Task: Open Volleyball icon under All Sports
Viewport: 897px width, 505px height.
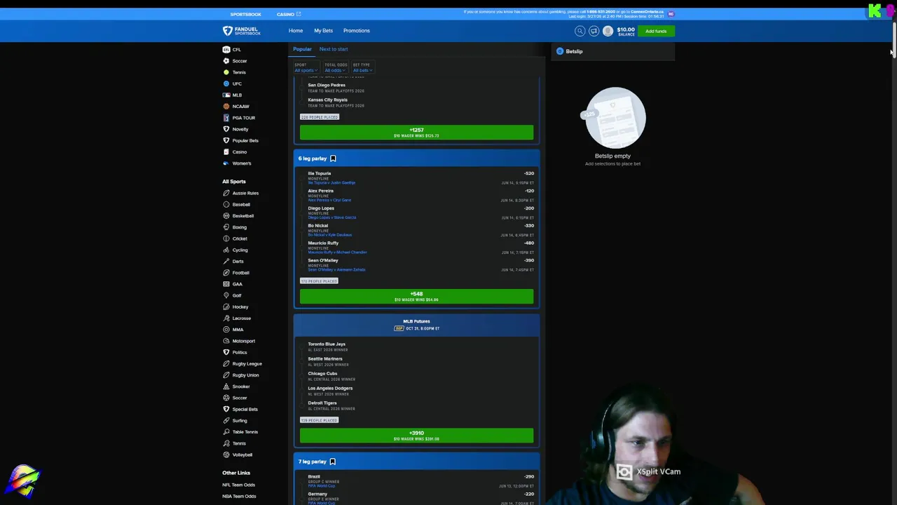Action: point(226,454)
